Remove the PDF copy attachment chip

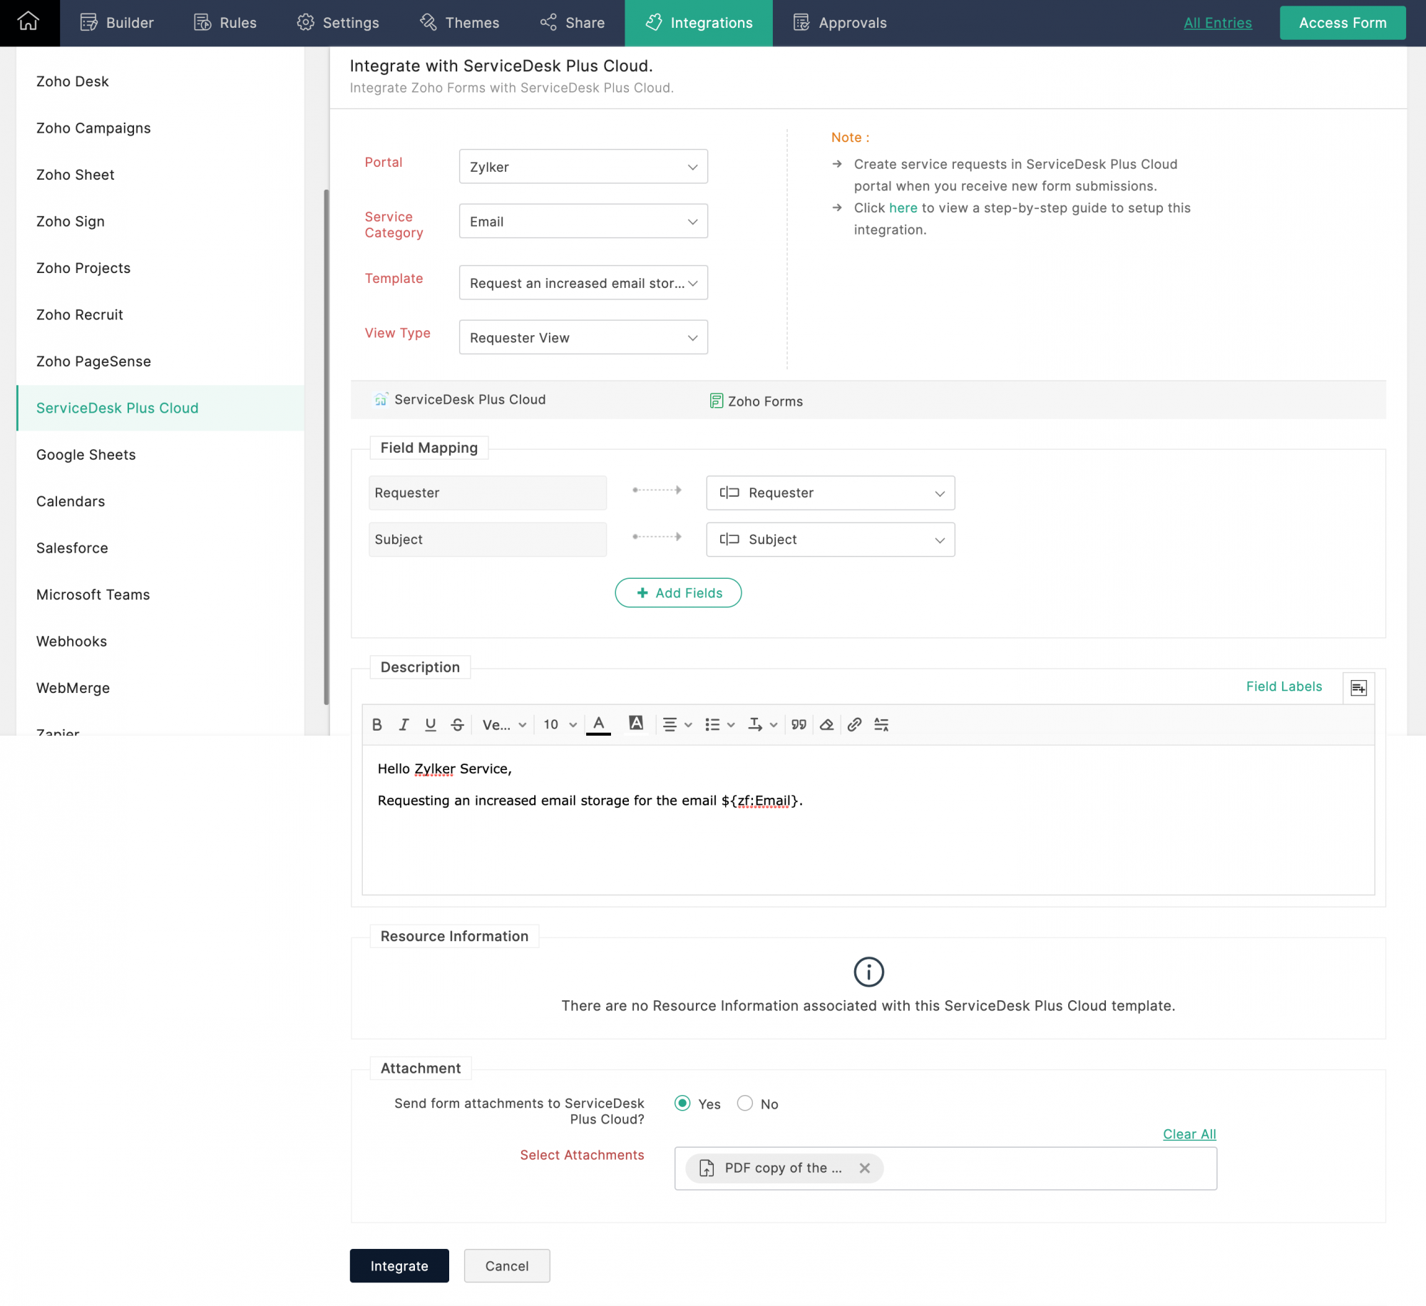pyautogui.click(x=865, y=1168)
